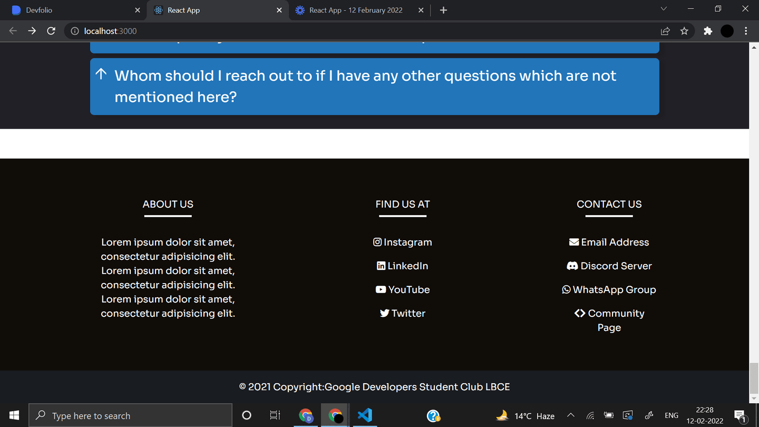Close the React App - 12 February 2022 tab
Image resolution: width=759 pixels, height=427 pixels.
pos(421,10)
